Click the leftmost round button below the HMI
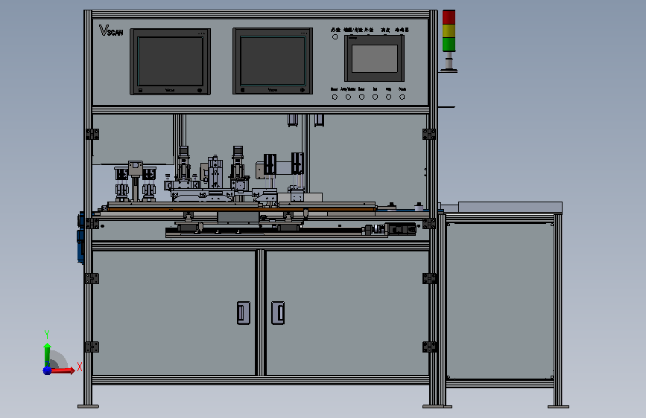 335,97
